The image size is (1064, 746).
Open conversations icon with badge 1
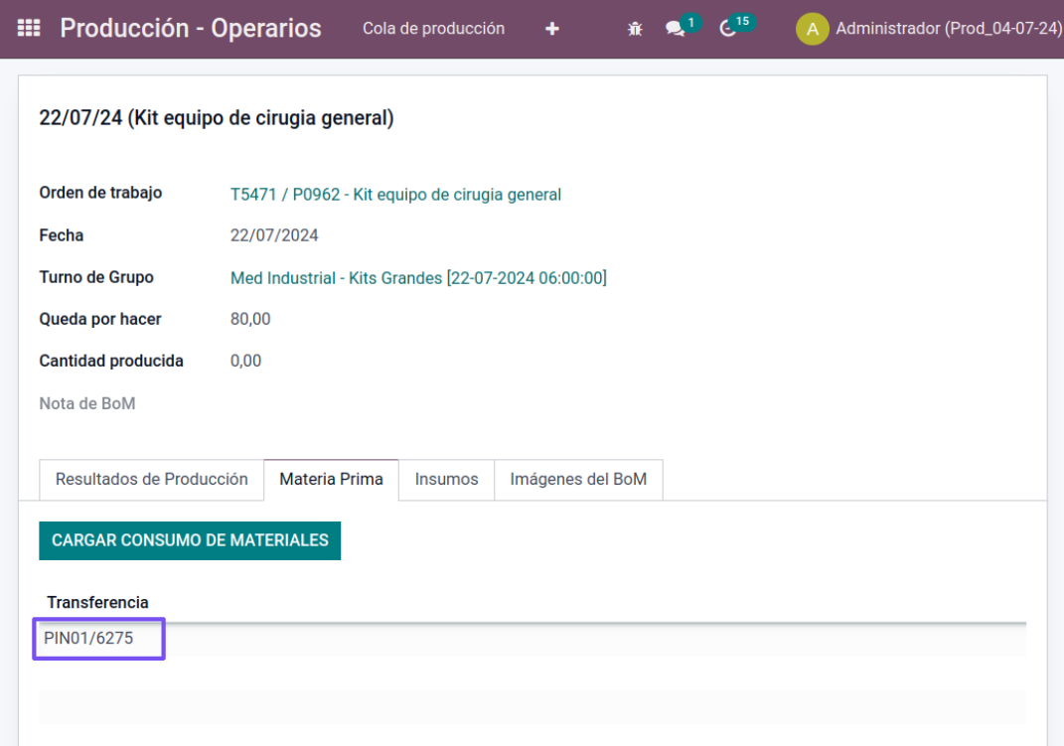677,29
